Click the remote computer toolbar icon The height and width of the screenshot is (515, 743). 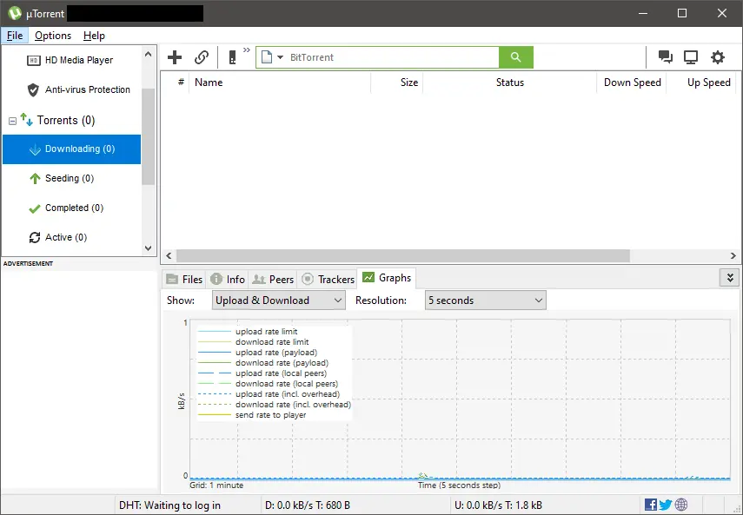click(x=690, y=56)
